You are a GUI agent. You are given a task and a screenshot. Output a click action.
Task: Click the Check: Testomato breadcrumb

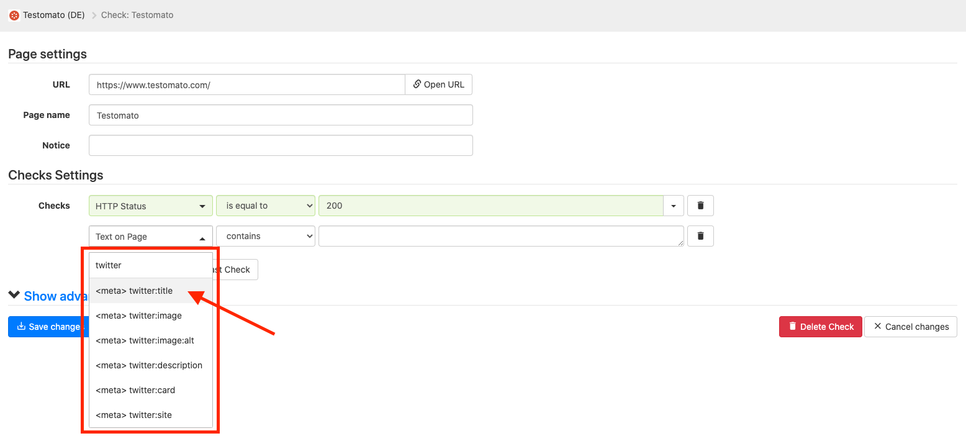click(137, 15)
